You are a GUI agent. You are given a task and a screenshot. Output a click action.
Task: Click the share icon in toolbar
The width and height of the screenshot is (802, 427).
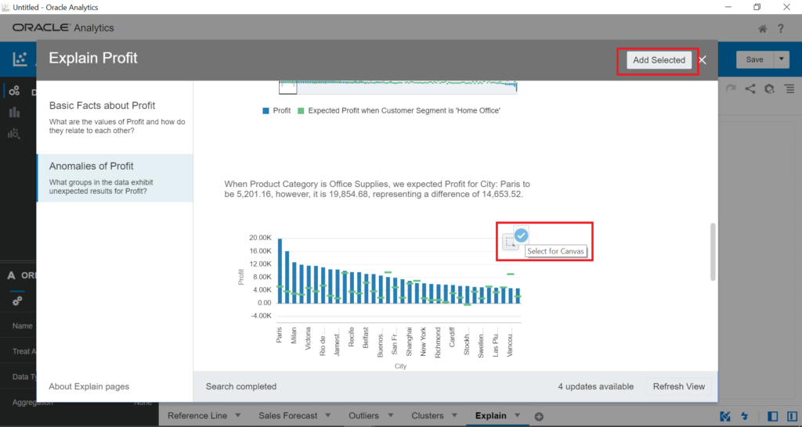(750, 89)
